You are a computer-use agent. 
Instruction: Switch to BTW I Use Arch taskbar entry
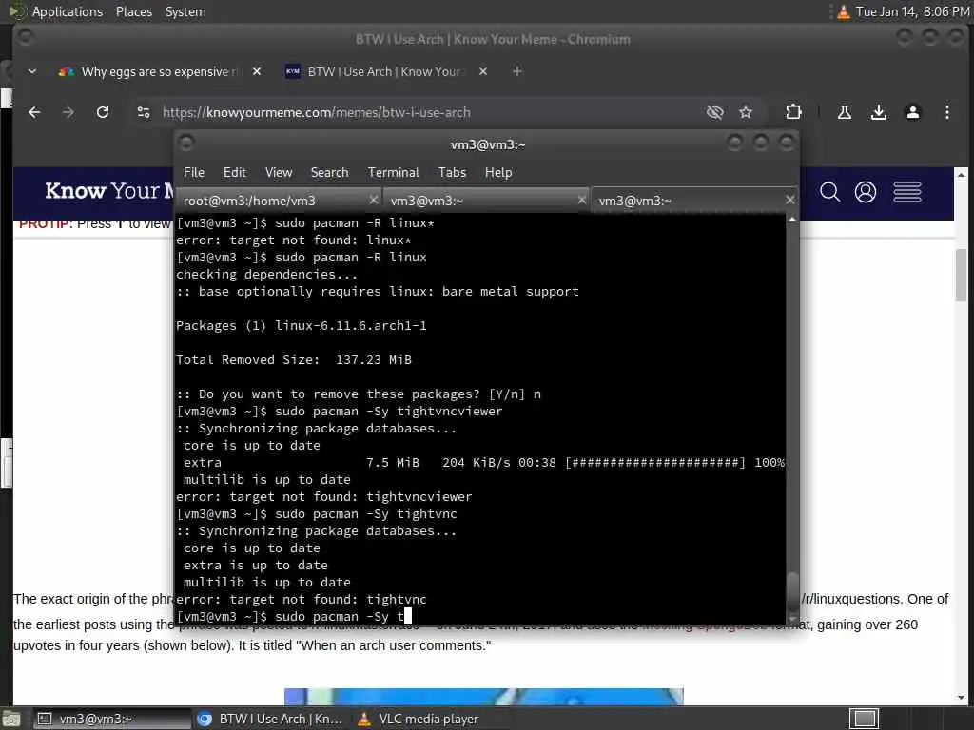coord(271,719)
